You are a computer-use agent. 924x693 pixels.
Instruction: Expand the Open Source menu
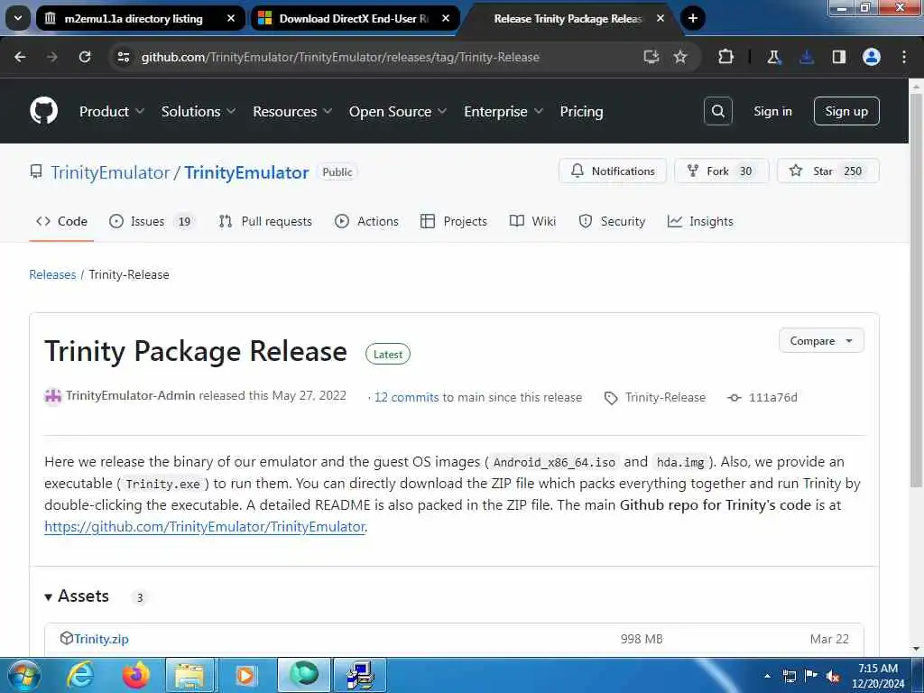point(398,111)
